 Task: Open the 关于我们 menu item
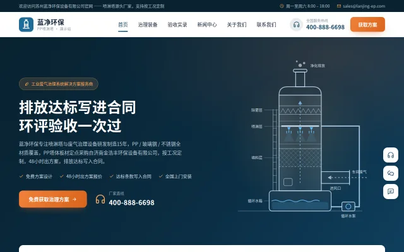[x=237, y=25]
